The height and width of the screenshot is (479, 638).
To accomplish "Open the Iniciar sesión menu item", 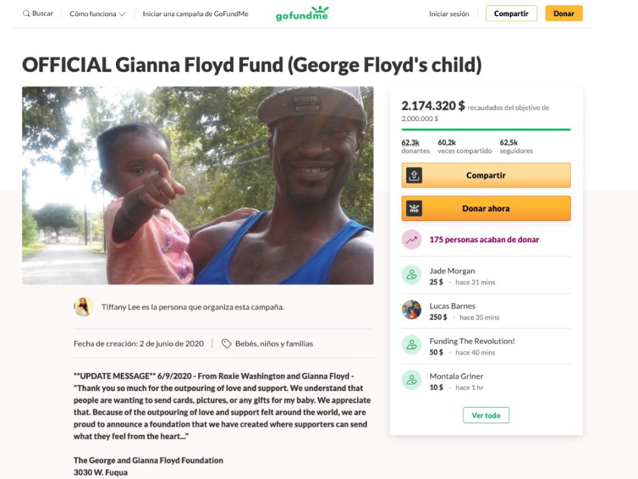I will tap(449, 14).
